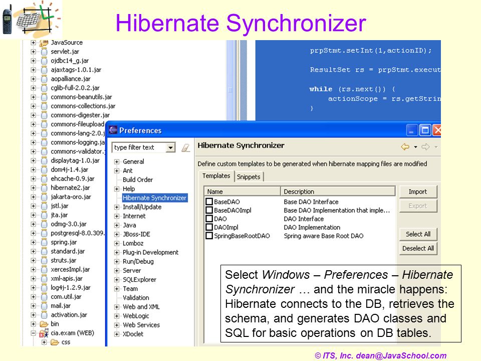Click the Import button

click(x=418, y=192)
